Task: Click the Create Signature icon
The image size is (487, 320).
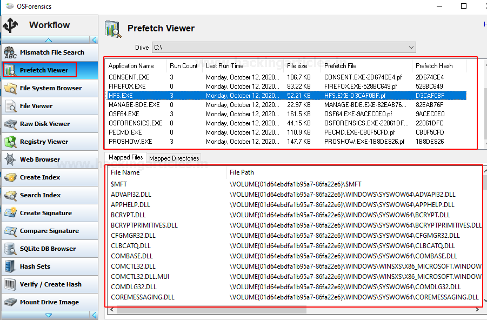Action: click(x=10, y=213)
